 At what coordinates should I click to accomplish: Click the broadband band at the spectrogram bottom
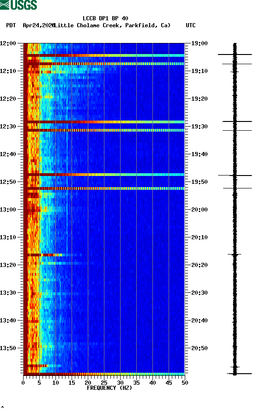pyautogui.click(x=104, y=374)
